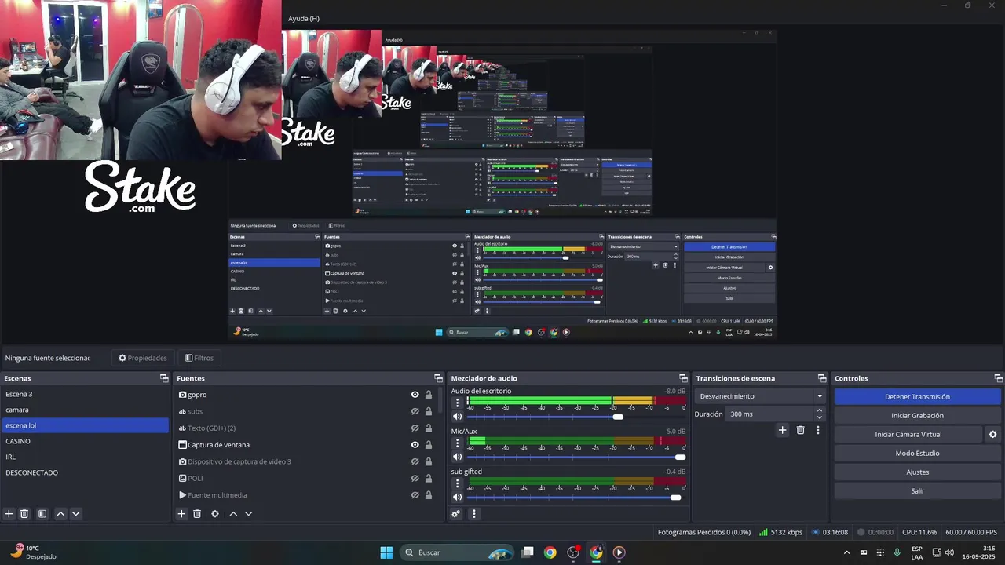Remove the transition with the Transiciones trash icon
Screen dimensions: 1005x565
801,430
